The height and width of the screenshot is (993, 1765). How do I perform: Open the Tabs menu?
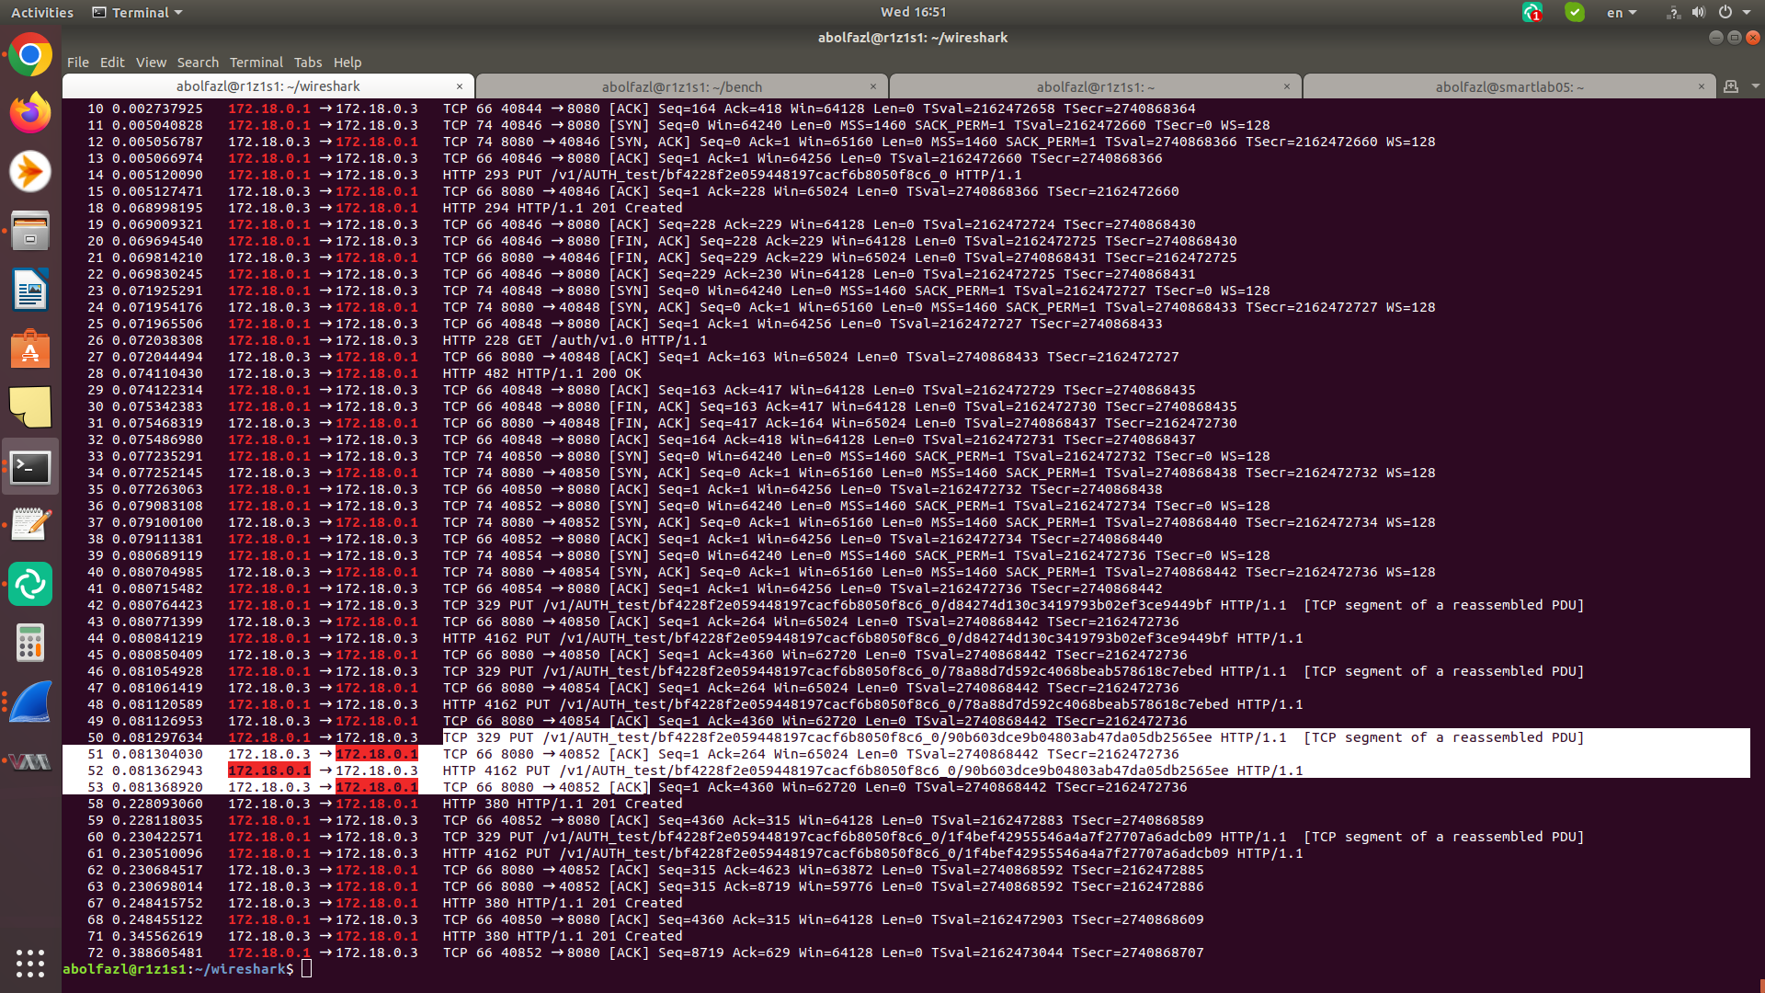point(307,63)
